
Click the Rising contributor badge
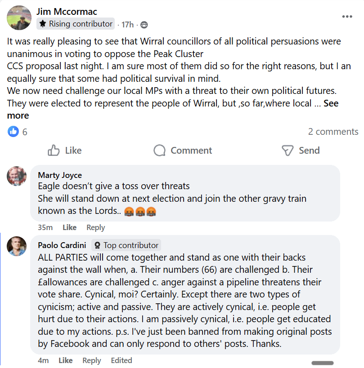pyautogui.click(x=76, y=24)
